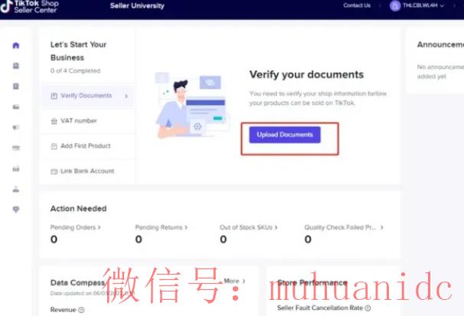The height and width of the screenshot is (316, 464).
Task: Open the Pending Returns link
Action: 161,227
